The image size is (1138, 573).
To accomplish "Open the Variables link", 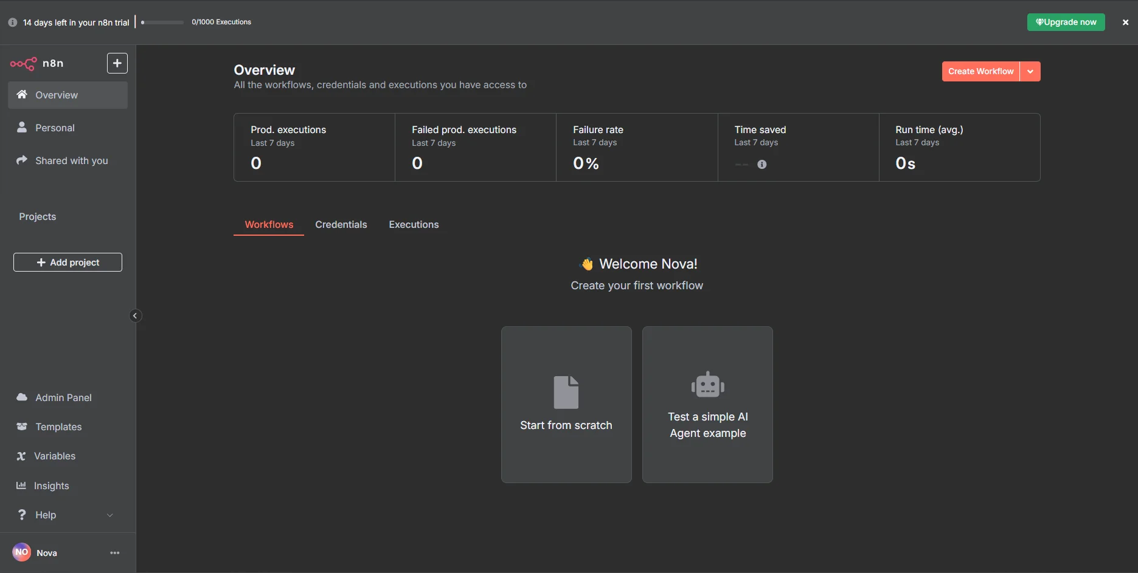I will pyautogui.click(x=68, y=456).
